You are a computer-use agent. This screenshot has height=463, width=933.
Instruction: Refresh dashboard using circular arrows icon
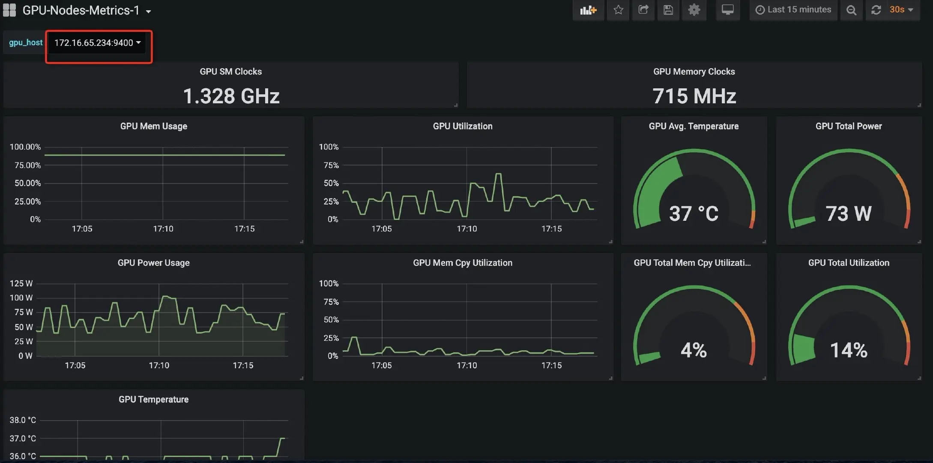(876, 10)
